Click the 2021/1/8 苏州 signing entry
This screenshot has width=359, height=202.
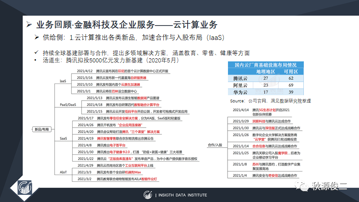click(x=267, y=166)
